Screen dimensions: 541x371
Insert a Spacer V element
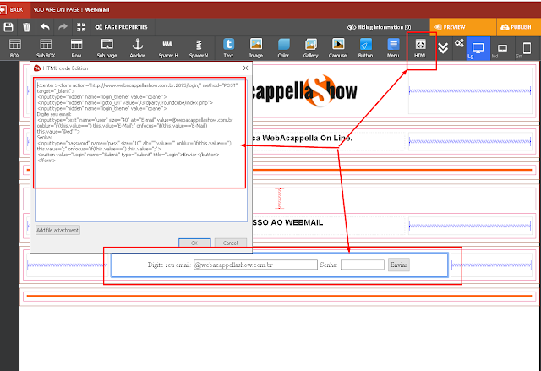point(199,48)
